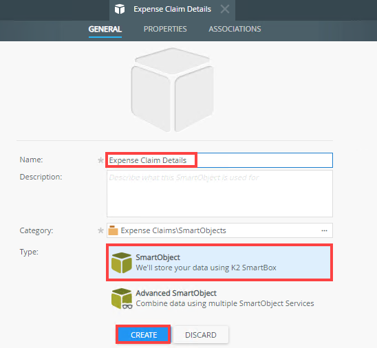Click the CREATE button
This screenshot has height=348, width=377.
point(144,335)
